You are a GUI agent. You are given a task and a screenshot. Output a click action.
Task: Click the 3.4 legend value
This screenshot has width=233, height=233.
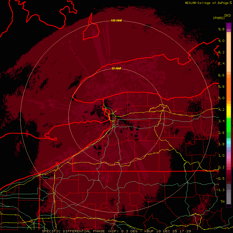tap(221, 121)
